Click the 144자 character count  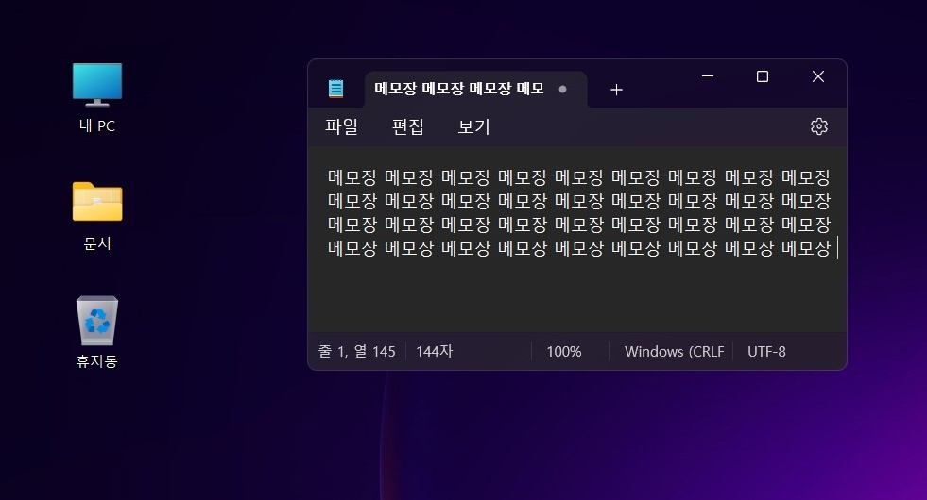point(434,351)
